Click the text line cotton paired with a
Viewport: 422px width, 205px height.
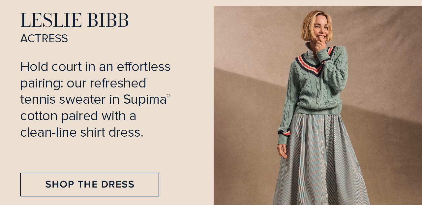point(78,116)
